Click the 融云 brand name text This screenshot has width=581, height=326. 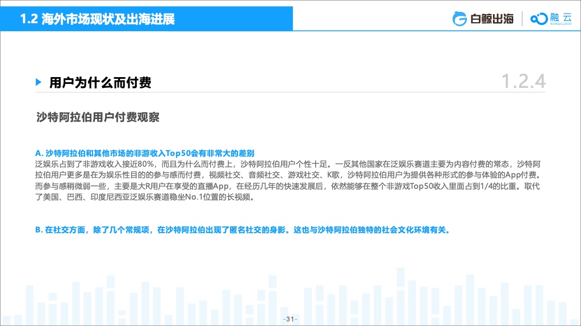point(561,18)
